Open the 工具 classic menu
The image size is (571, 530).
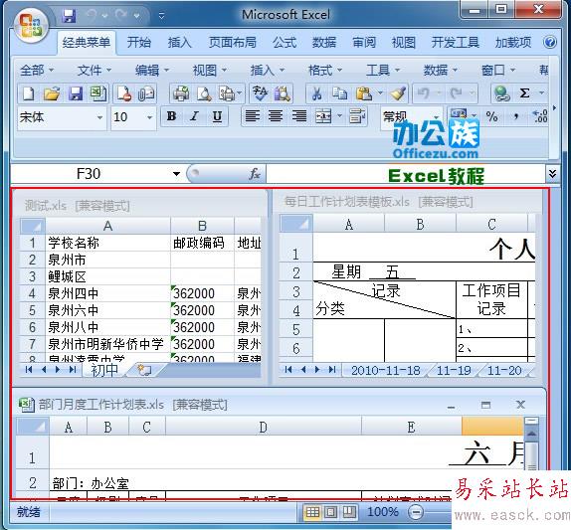[x=383, y=70]
